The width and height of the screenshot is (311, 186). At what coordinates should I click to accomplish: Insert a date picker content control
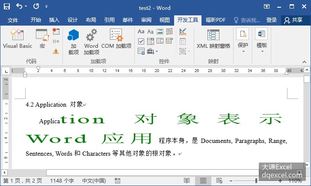169,41
